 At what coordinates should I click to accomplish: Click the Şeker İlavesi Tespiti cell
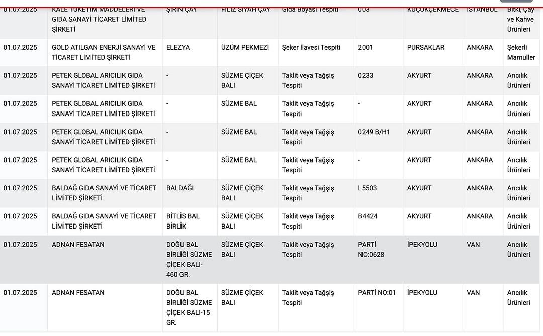311,48
